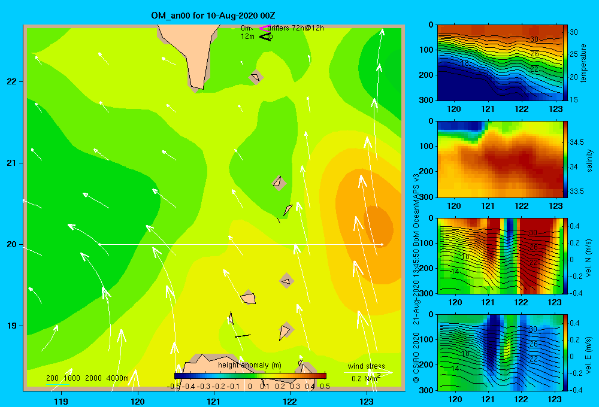Click the vel. E color scale bar
This screenshot has height=407, width=599.
565,353
